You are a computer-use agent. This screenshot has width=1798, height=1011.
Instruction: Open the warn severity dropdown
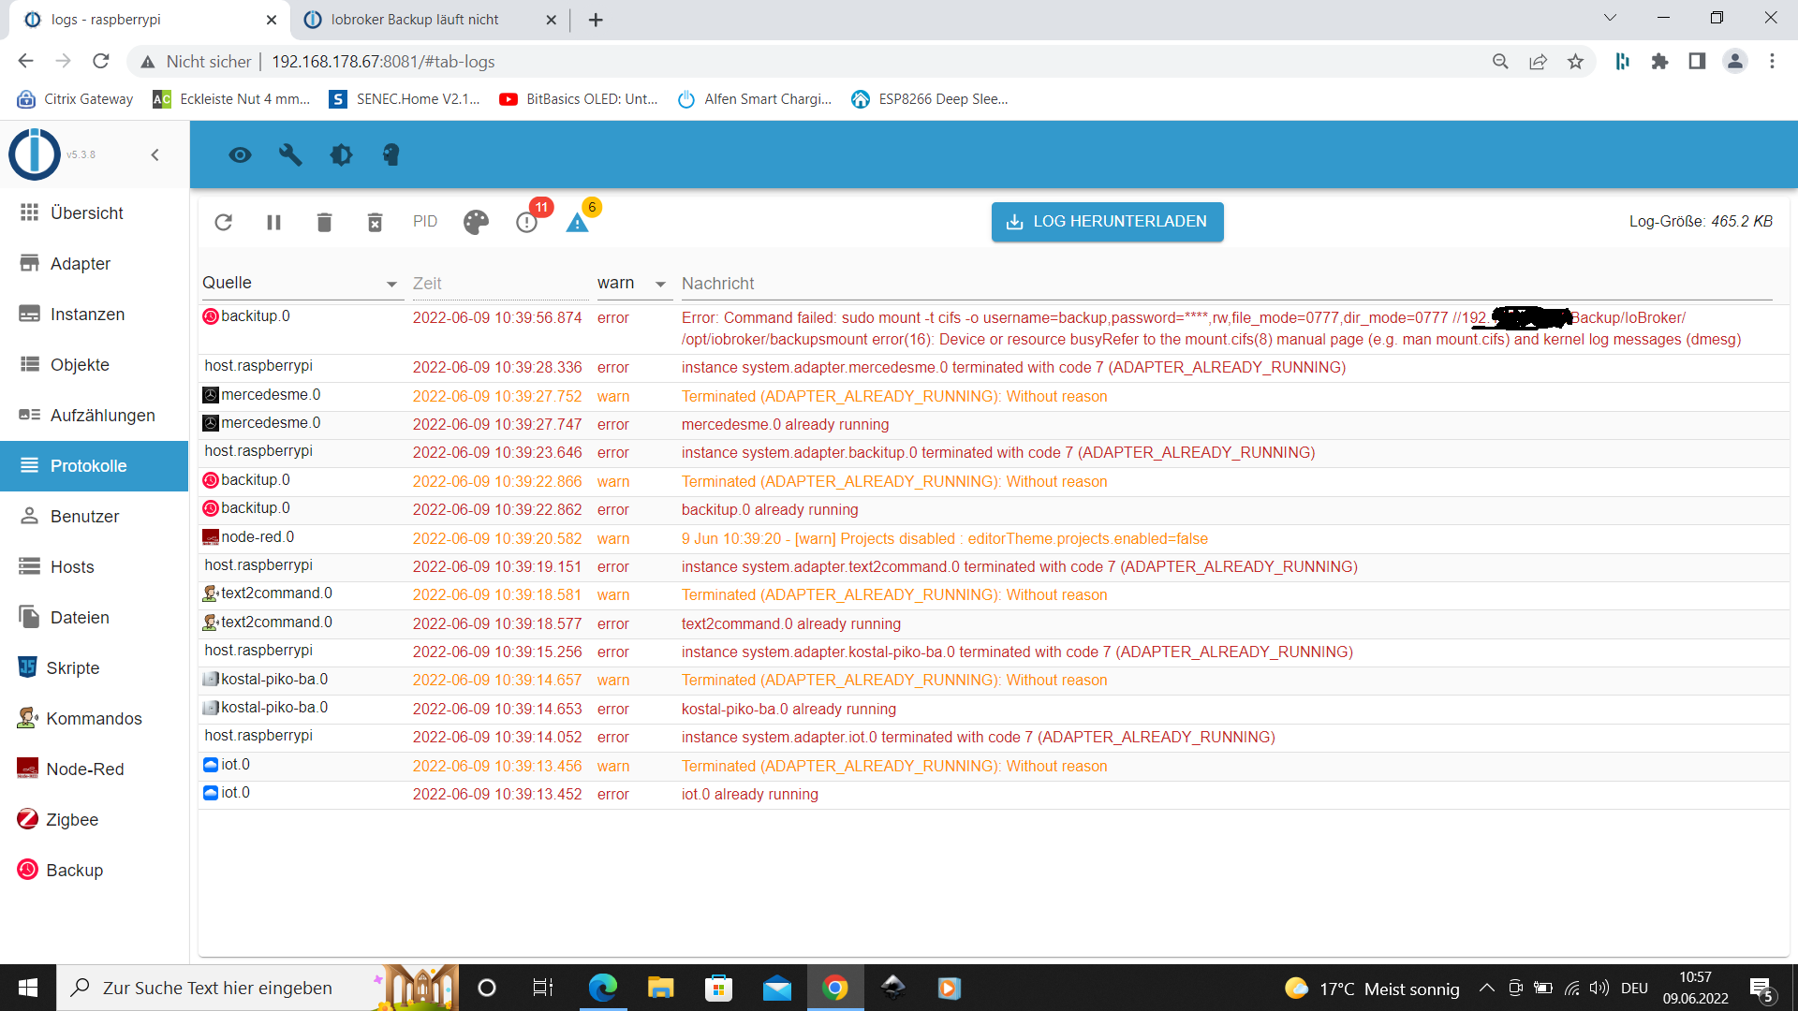tap(660, 284)
